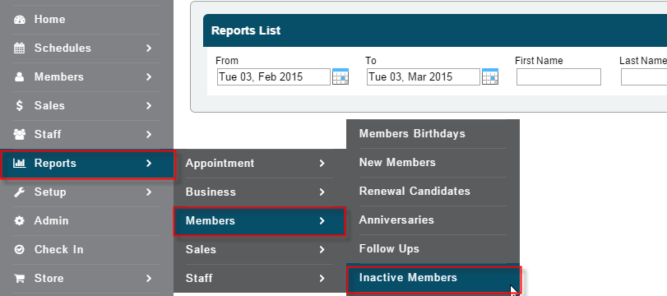Open the Renewal Candidates report
The width and height of the screenshot is (667, 296).
[433, 192]
